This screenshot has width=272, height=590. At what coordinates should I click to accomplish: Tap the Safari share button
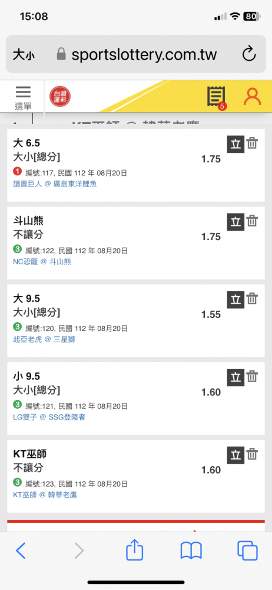(x=134, y=551)
